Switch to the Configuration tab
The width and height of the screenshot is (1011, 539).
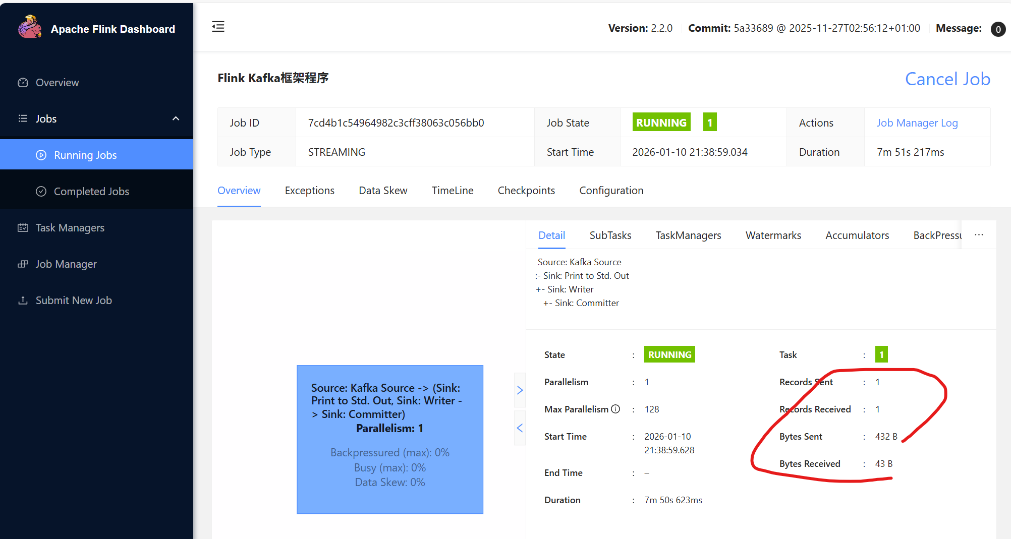click(x=611, y=191)
